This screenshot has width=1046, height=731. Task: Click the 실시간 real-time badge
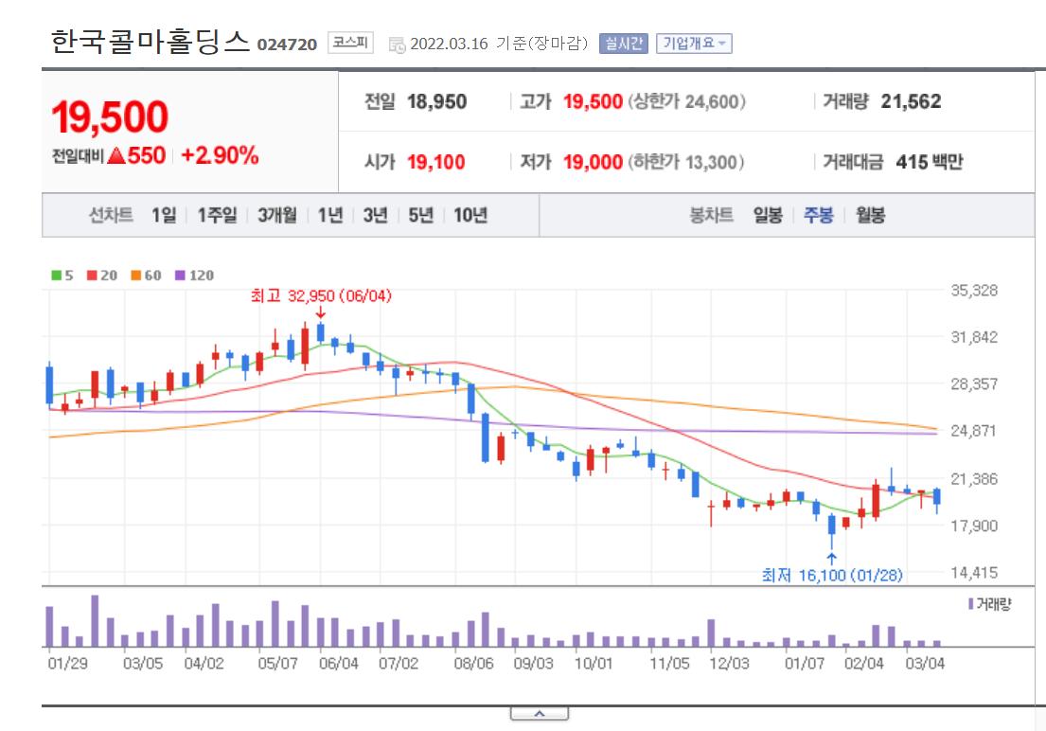point(623,44)
